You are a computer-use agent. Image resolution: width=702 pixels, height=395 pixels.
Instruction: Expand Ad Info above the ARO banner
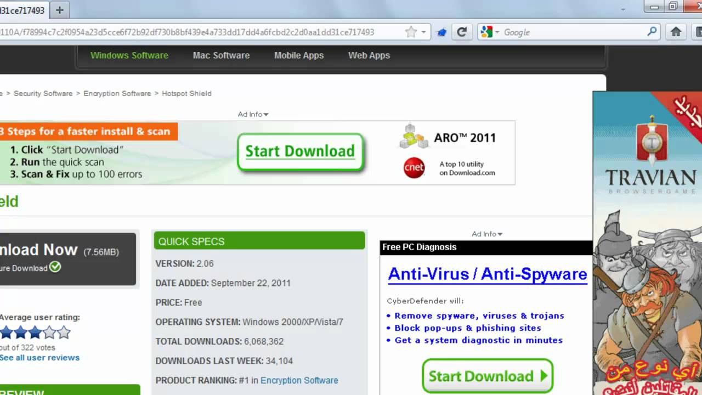pos(253,114)
